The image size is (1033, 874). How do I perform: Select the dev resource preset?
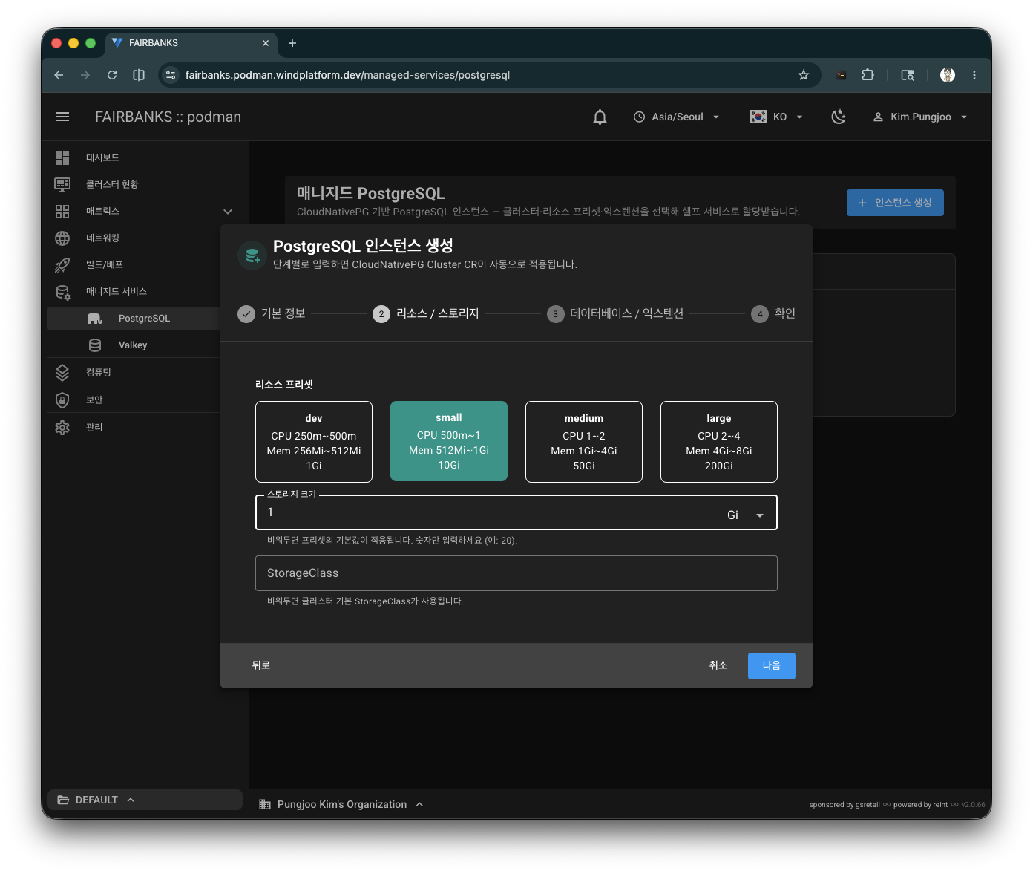pos(314,442)
